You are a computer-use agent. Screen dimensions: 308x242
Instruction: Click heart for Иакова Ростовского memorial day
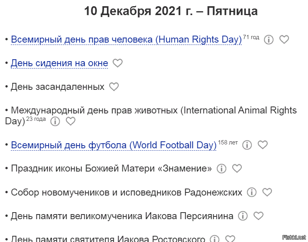click(x=230, y=239)
